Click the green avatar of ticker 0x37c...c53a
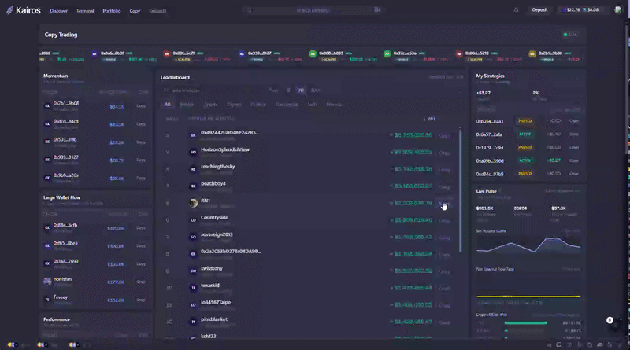630x350 pixels. coord(387,53)
